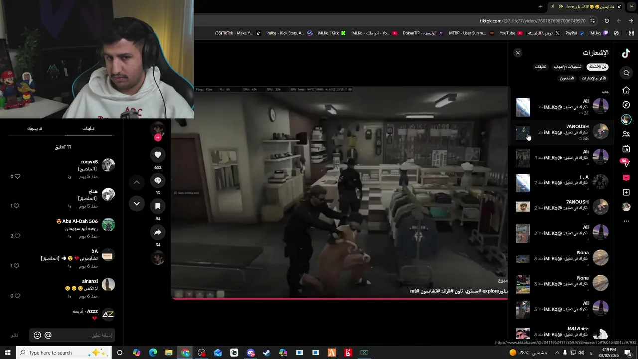Open File Explorer from the taskbar

pyautogui.click(x=169, y=353)
